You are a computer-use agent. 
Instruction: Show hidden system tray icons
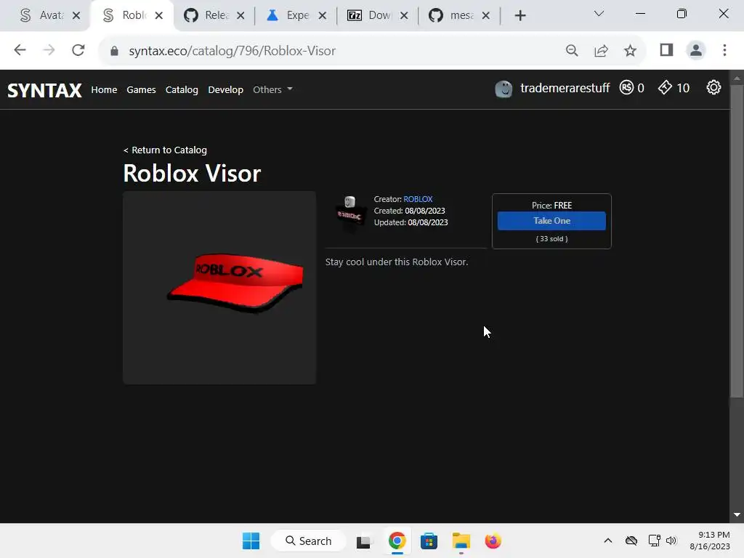pos(608,541)
